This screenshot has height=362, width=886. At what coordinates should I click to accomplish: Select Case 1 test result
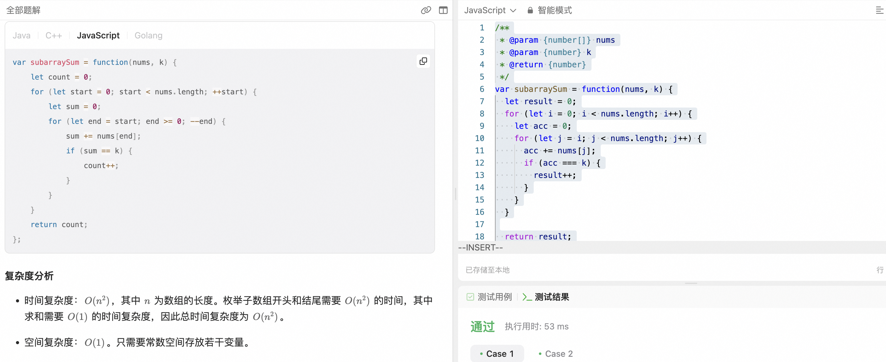point(497,353)
